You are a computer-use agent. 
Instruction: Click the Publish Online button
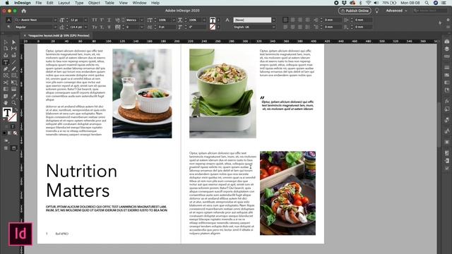pyautogui.click(x=355, y=11)
